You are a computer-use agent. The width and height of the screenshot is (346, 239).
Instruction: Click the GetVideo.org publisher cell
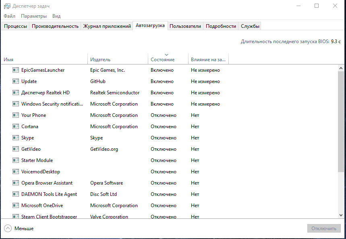[x=104, y=149]
